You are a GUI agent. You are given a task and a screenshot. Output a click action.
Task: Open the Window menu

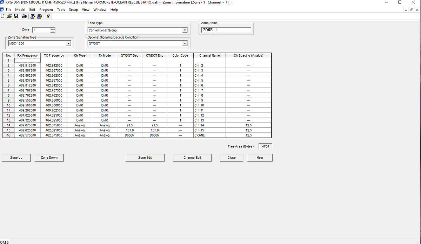(x=100, y=9)
